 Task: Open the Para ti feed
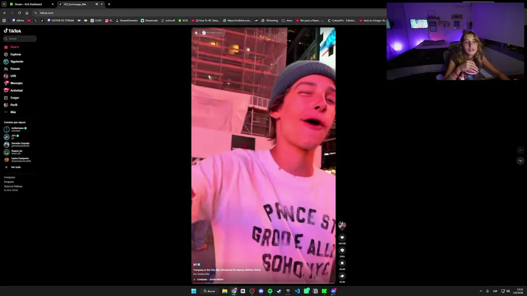(12, 47)
